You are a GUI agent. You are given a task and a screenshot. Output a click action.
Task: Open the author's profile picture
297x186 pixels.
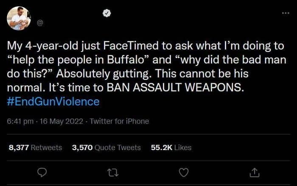point(19,19)
